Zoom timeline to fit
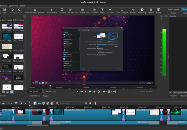Viewport: 187px width, 130px height. [x=90, y=103]
